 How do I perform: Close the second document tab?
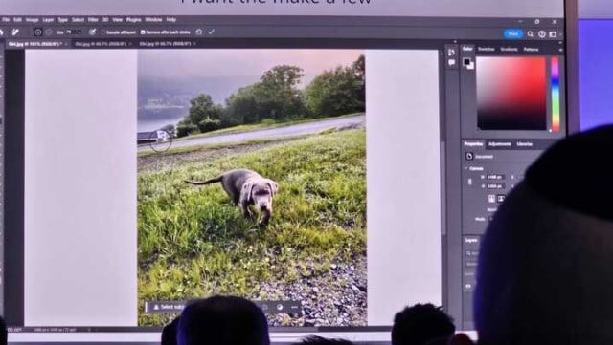(x=130, y=44)
